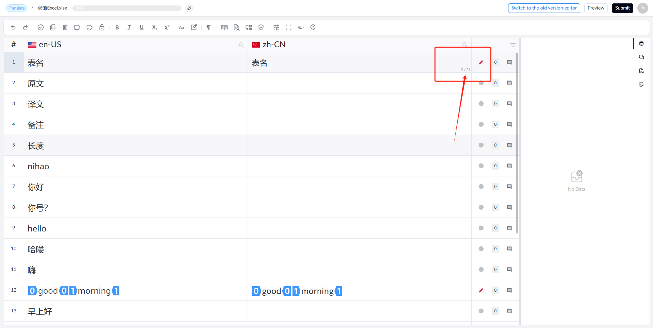653x328 pixels.
Task: Redo the last undone edit
Action: (x=25, y=28)
